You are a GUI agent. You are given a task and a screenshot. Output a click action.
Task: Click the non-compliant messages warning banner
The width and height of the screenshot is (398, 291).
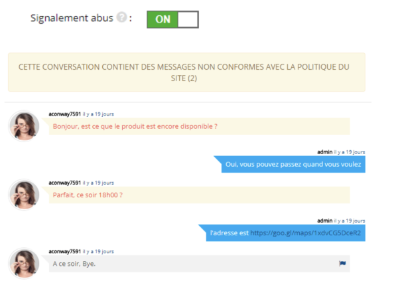(186, 72)
